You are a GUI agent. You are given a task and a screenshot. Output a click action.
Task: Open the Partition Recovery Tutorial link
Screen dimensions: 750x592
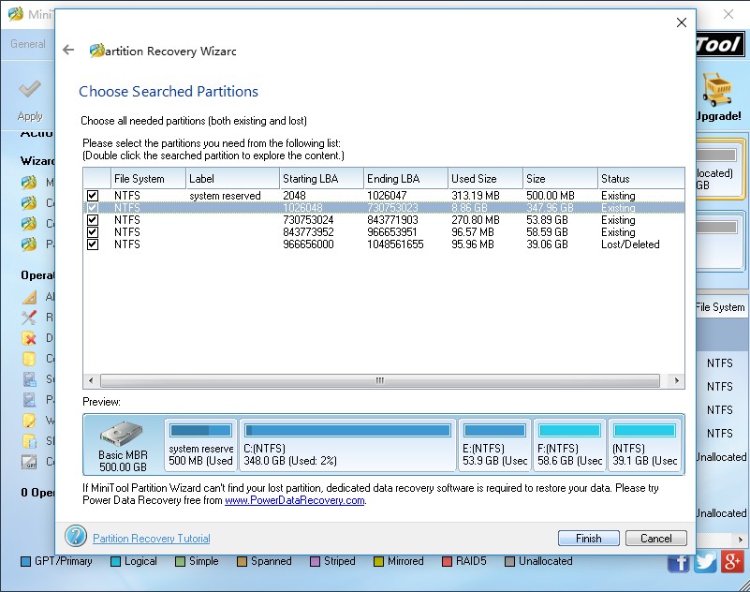[151, 539]
